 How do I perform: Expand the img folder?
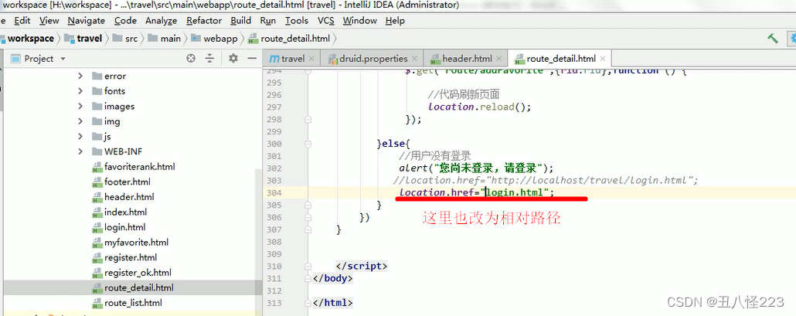80,122
